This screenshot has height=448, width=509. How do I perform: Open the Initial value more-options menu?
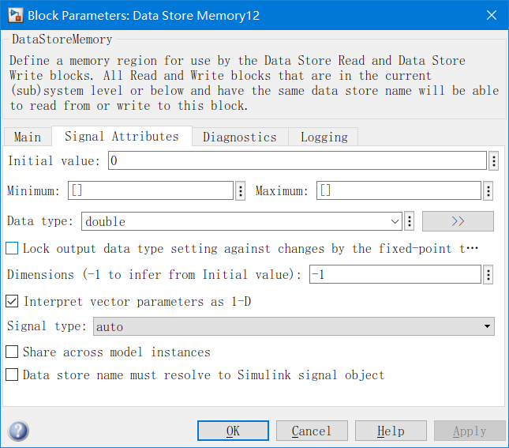coord(494,161)
